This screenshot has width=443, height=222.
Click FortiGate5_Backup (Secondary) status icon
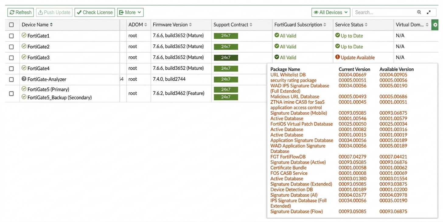24,97
